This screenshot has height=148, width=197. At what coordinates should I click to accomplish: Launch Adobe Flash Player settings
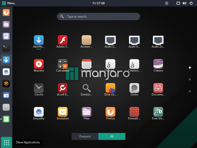pos(63,40)
